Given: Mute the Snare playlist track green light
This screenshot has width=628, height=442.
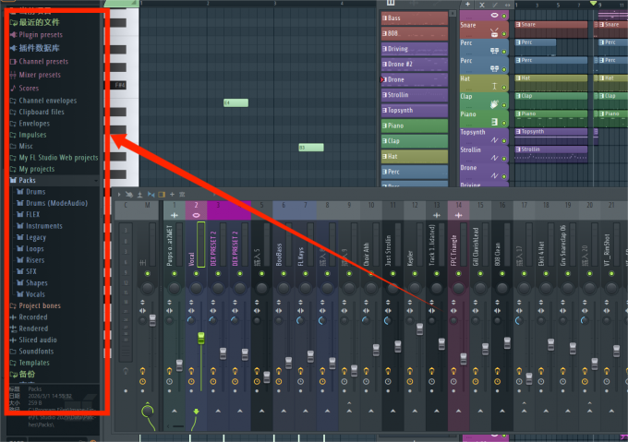Looking at the screenshot, I should (x=504, y=34).
